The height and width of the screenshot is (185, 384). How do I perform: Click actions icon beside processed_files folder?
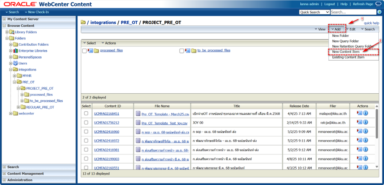pos(90,51)
